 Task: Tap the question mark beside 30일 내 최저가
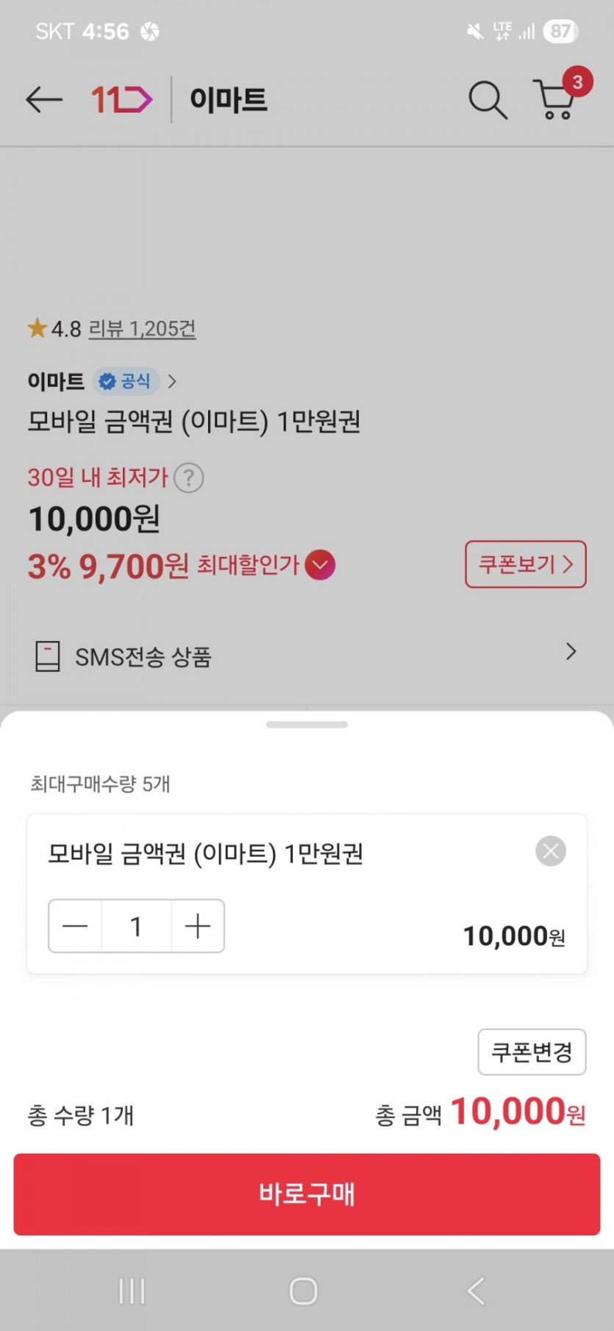(x=189, y=478)
